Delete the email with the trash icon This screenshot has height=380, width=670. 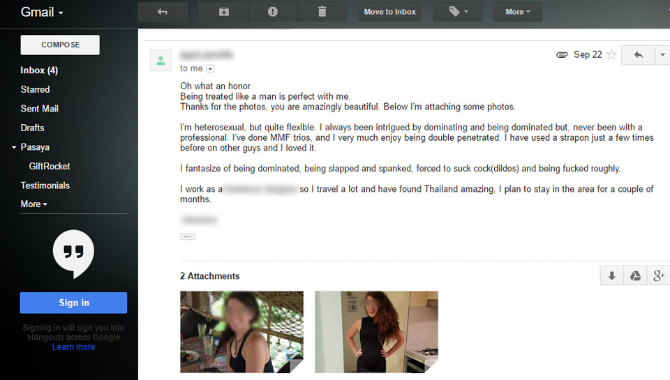click(322, 12)
